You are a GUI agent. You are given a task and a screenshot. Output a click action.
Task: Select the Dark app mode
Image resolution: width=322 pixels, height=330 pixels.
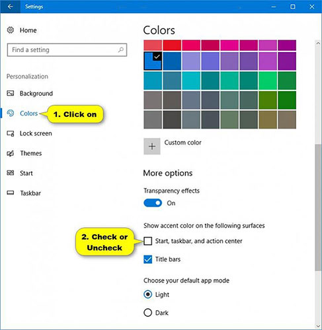pyautogui.click(x=147, y=313)
